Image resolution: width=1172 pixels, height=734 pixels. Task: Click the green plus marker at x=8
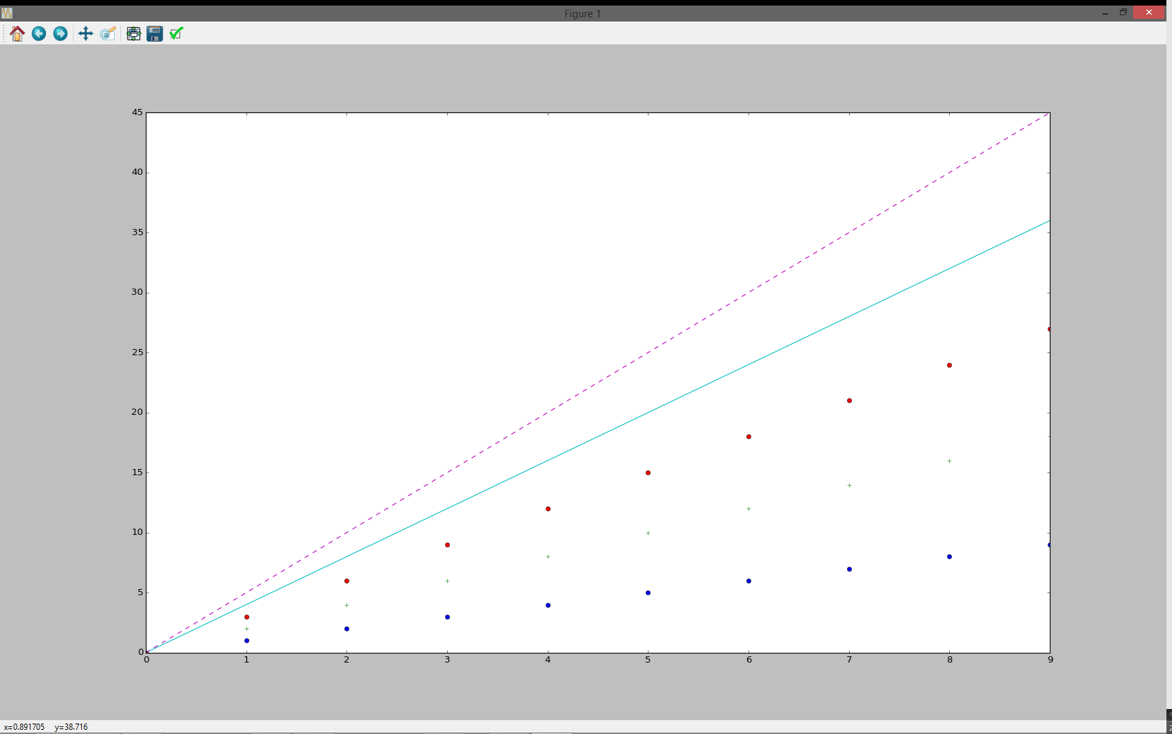(949, 461)
